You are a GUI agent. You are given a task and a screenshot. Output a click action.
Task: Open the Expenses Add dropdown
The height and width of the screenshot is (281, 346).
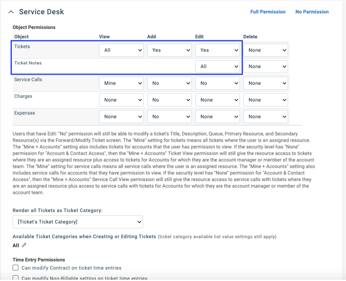(170, 117)
